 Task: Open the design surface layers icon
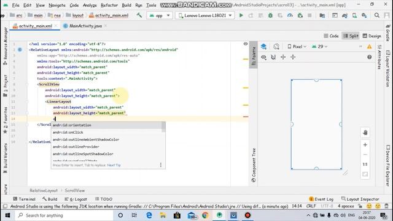pyautogui.click(x=263, y=47)
